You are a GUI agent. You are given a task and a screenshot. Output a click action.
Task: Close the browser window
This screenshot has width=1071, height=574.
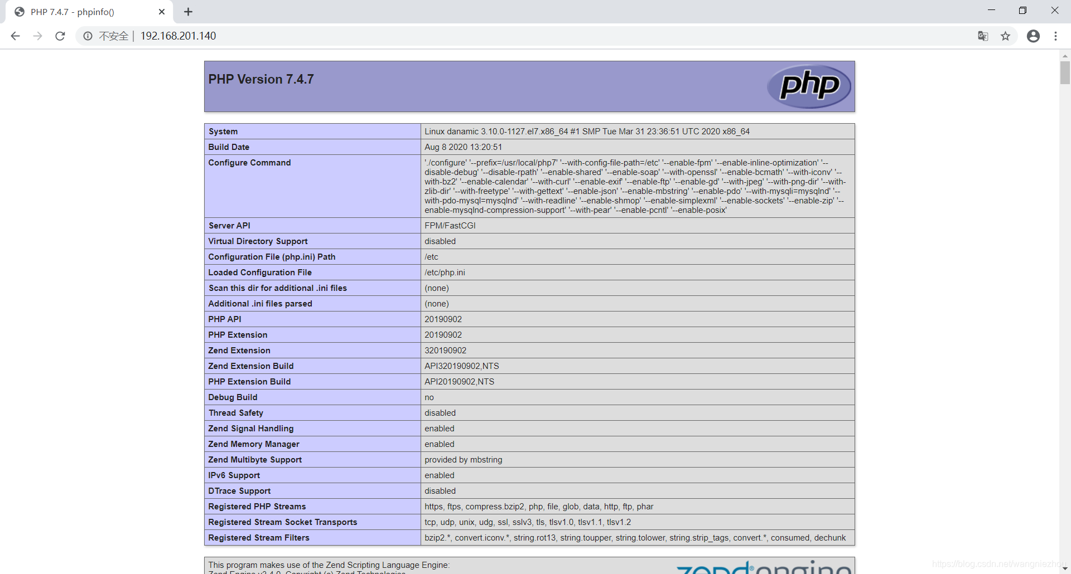(x=1054, y=10)
